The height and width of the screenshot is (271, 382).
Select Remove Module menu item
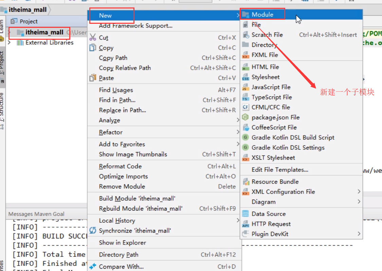(164, 186)
